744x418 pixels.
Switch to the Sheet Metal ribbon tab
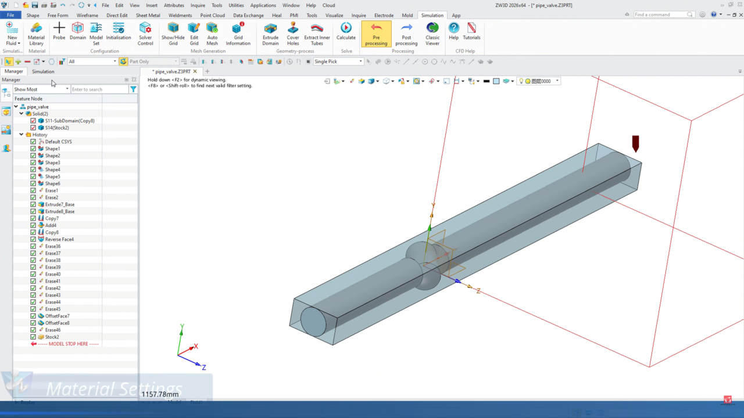148,16
